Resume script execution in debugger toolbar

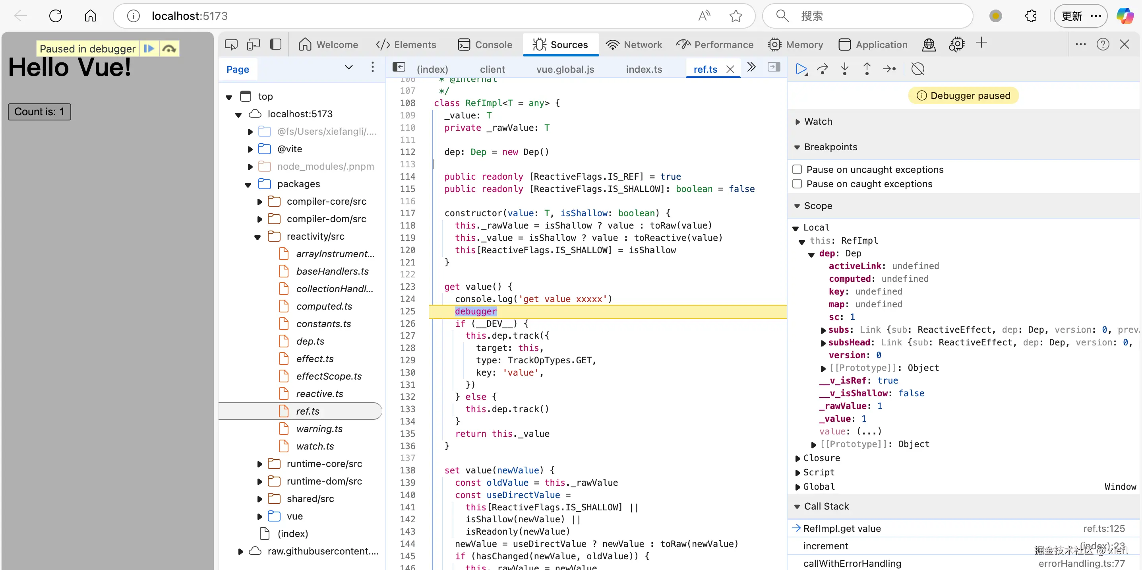[801, 69]
